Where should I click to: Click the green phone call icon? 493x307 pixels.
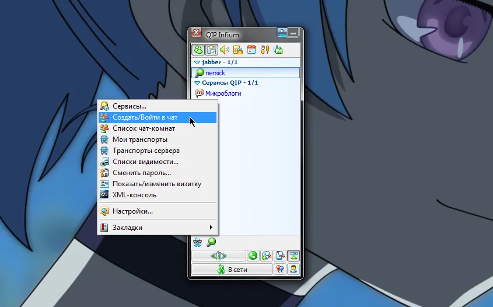tap(253, 255)
